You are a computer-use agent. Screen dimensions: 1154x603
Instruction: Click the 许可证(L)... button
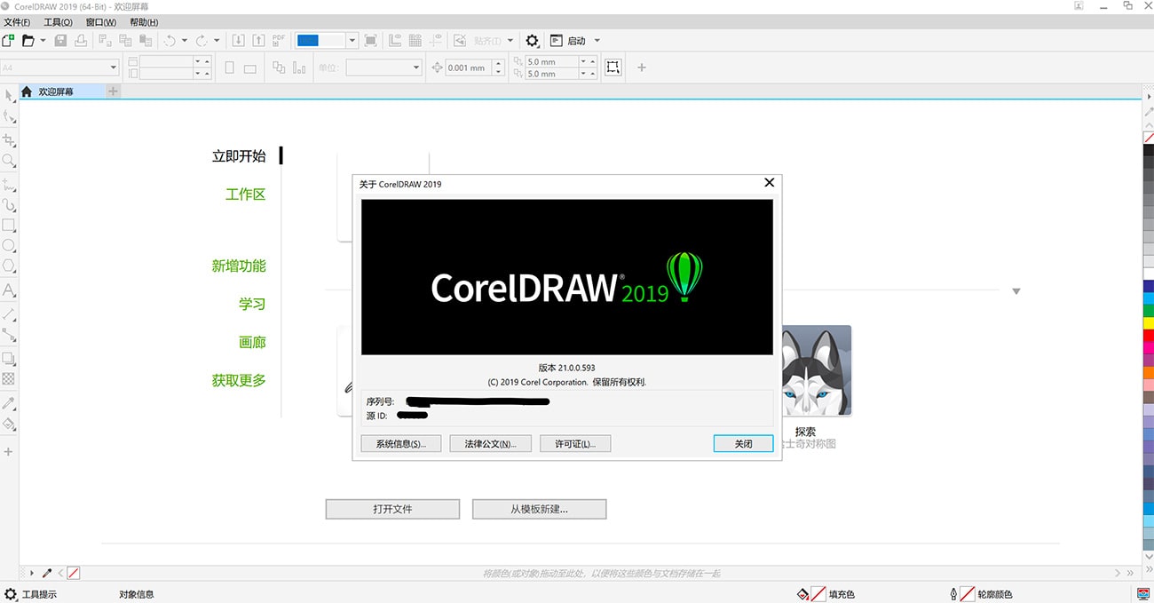[575, 443]
